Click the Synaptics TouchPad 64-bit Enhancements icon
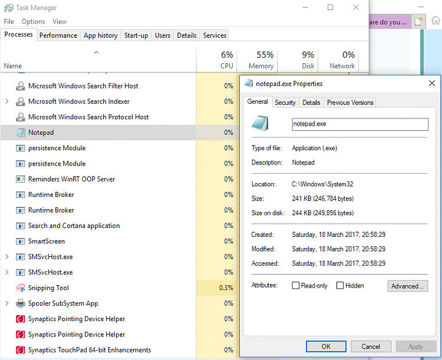The width and height of the screenshot is (442, 360). (20, 350)
